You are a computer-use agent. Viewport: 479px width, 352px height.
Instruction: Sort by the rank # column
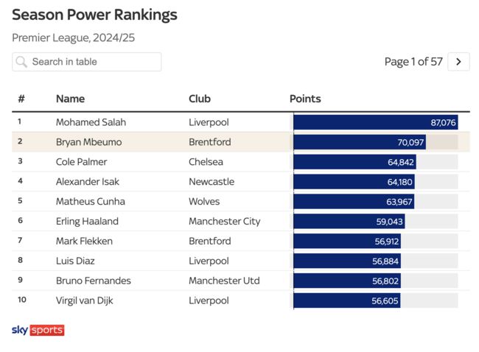[x=21, y=99]
